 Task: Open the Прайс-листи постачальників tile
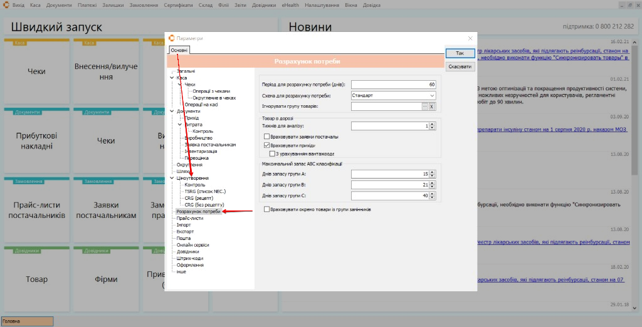(36, 210)
